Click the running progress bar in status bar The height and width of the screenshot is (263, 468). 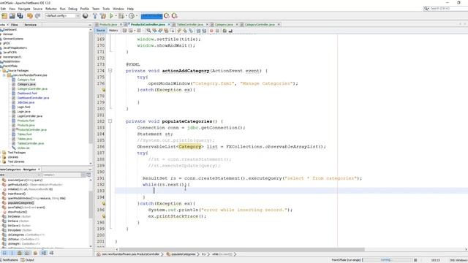coord(388,260)
